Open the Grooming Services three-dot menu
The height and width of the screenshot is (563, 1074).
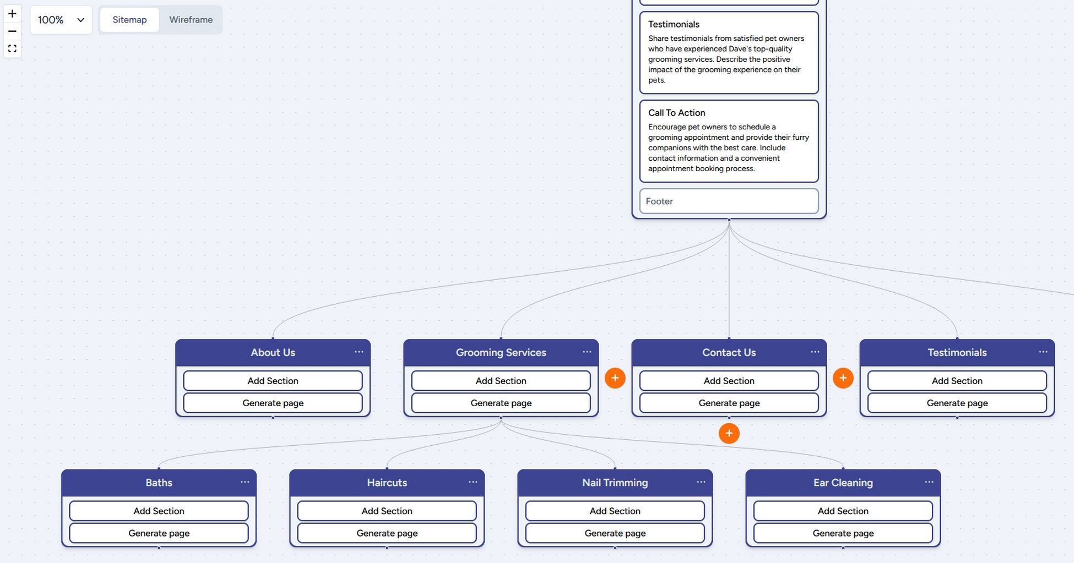(587, 352)
